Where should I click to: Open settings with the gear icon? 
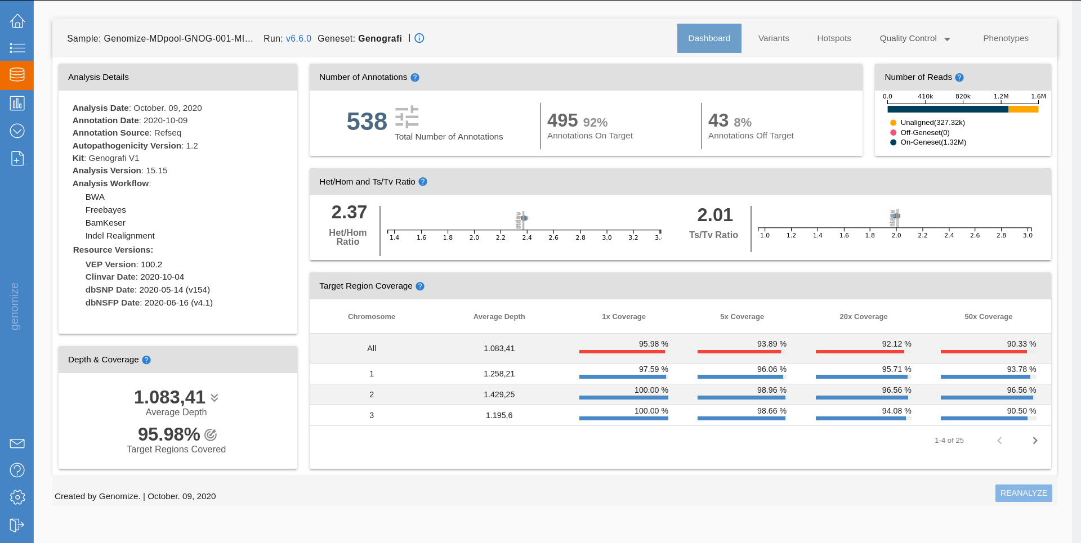pyautogui.click(x=17, y=497)
